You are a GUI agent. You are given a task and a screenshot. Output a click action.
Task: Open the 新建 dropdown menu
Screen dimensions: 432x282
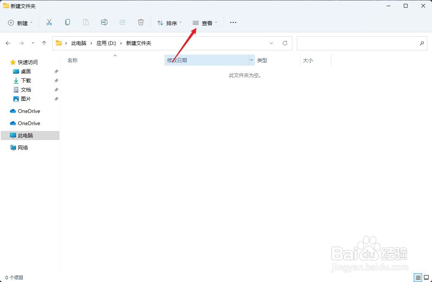20,23
